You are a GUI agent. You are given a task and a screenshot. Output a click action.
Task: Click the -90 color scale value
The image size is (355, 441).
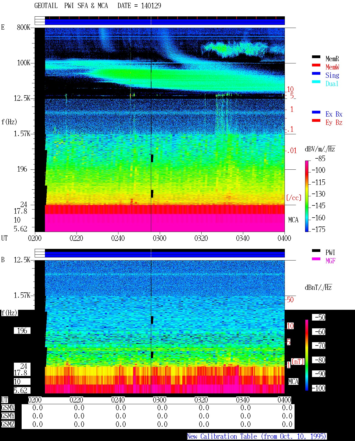(319, 374)
